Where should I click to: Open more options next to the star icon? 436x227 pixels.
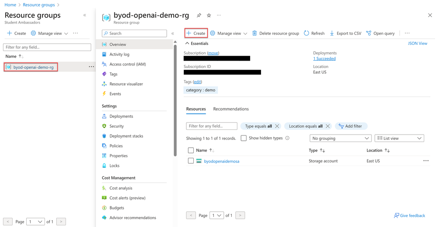(219, 15)
